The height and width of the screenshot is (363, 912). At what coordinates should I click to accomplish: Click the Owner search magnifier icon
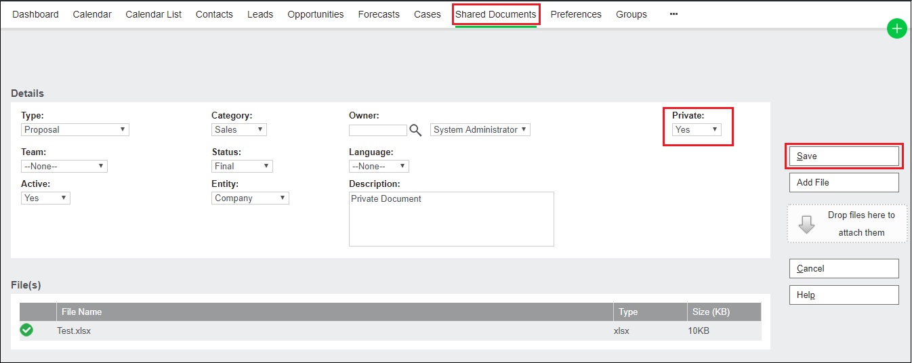click(x=415, y=130)
